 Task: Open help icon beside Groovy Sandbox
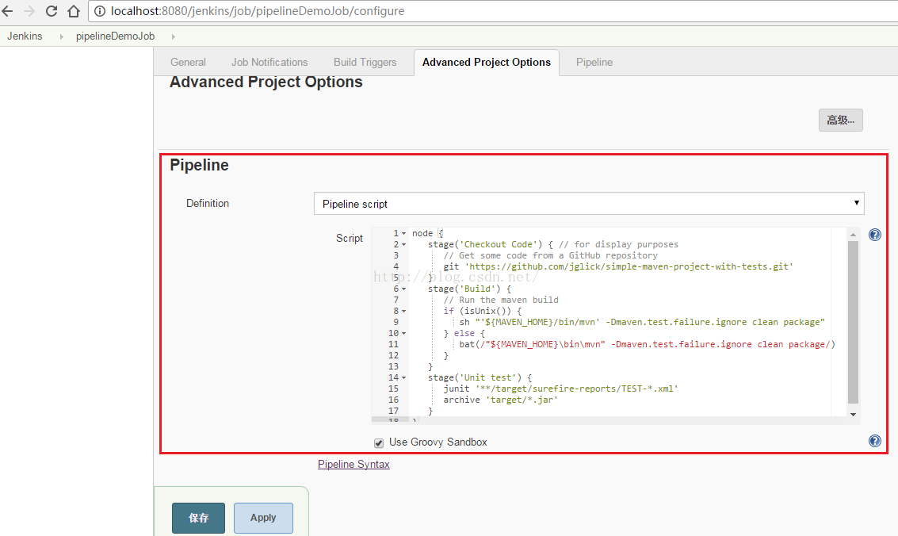point(874,441)
